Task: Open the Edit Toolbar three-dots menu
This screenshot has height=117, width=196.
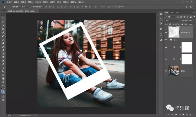Action: [3, 86]
